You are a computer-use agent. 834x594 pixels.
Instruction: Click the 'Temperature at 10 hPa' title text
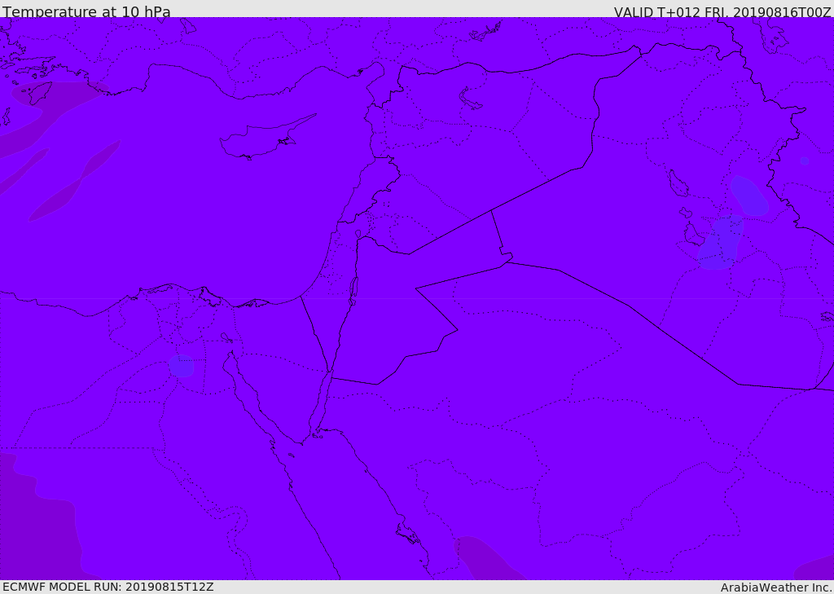(86, 11)
